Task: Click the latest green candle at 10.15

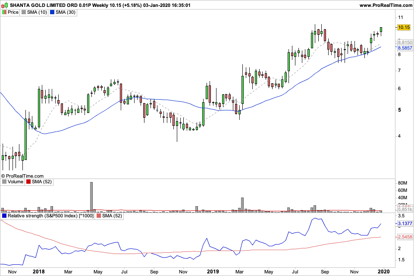Action: pyautogui.click(x=381, y=30)
